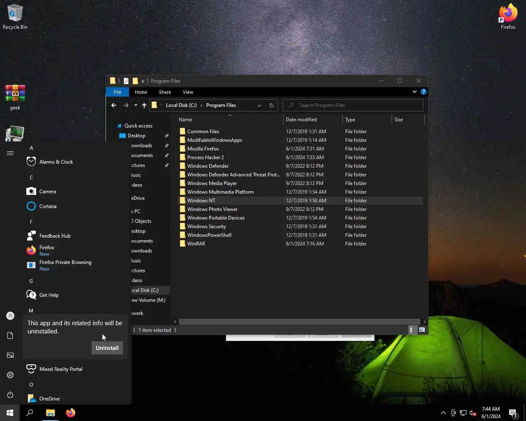This screenshot has width=526, height=421.
Task: Click horizontal scrollbar in file list
Action: 299,322
